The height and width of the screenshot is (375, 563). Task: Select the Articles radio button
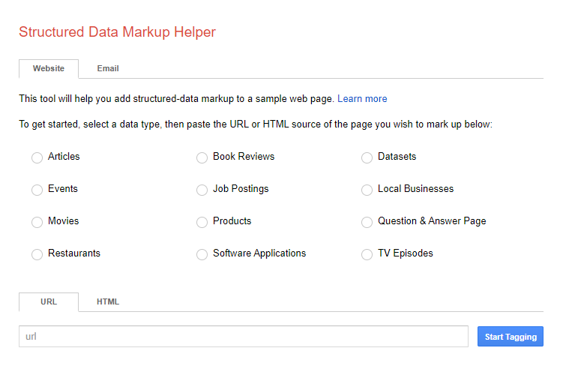click(x=37, y=157)
